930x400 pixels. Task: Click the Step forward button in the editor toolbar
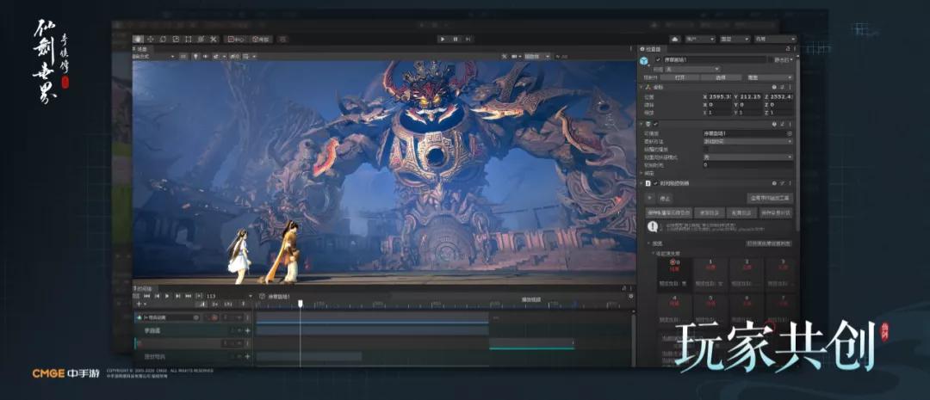469,39
